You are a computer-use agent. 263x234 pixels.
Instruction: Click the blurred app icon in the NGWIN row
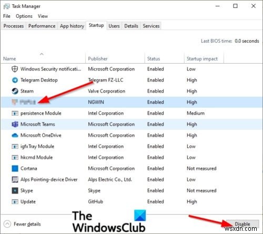[x=15, y=102]
